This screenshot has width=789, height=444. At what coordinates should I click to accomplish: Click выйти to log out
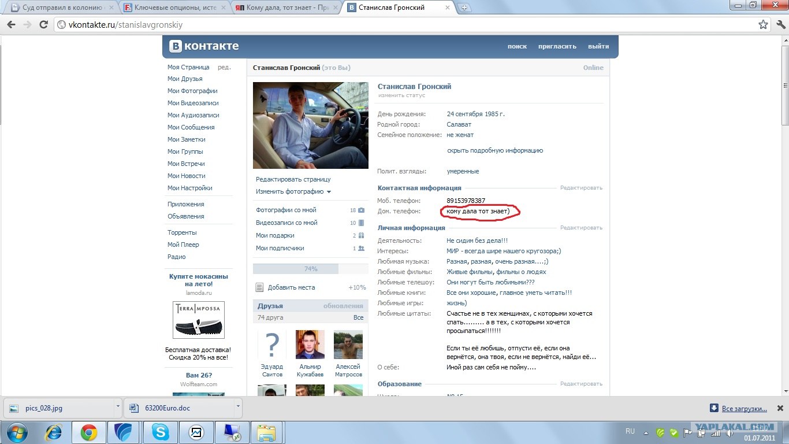click(x=598, y=47)
